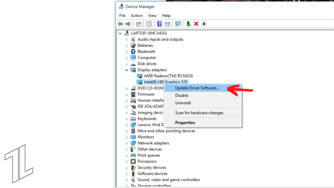334x188 pixels.
Task: Click the circled down-arrow toolbar icon
Action: [204, 24]
